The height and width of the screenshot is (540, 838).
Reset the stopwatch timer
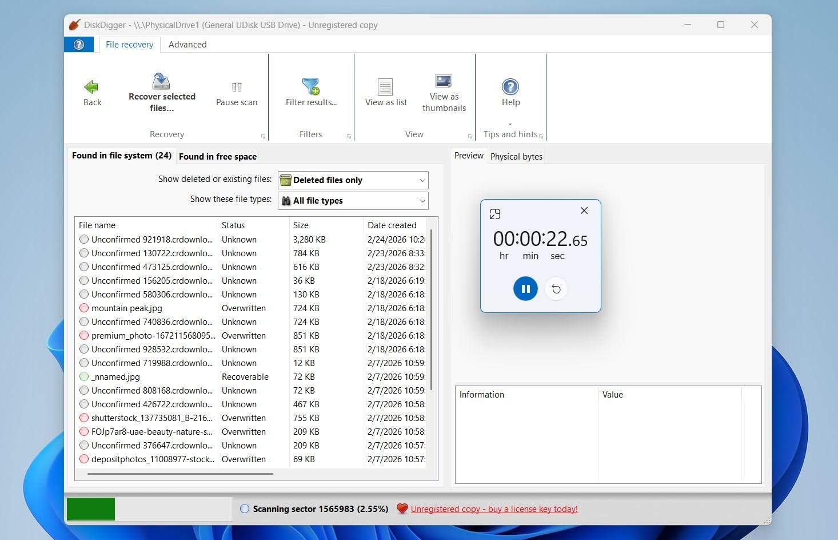[x=556, y=289]
